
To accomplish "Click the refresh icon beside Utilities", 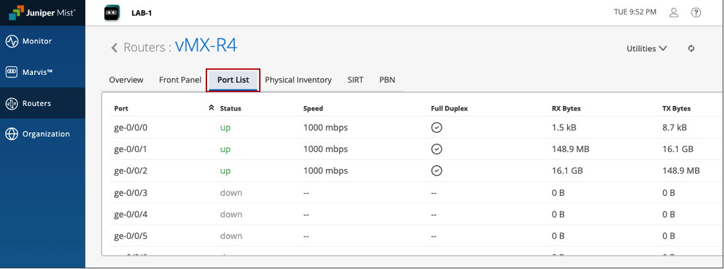I will pos(691,49).
